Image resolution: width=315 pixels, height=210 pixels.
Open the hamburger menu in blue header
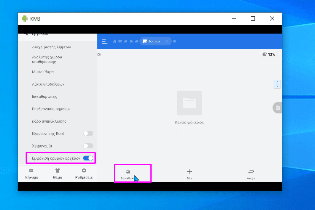pyautogui.click(x=105, y=41)
